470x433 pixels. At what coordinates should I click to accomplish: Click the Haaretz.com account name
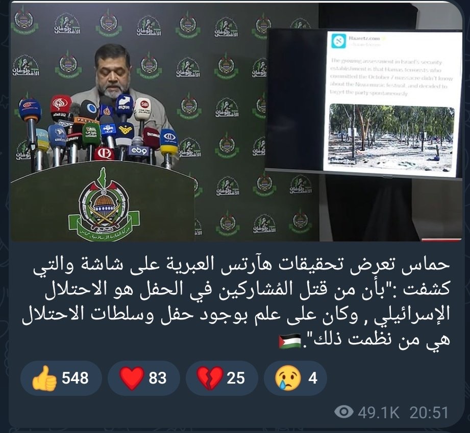[364, 38]
